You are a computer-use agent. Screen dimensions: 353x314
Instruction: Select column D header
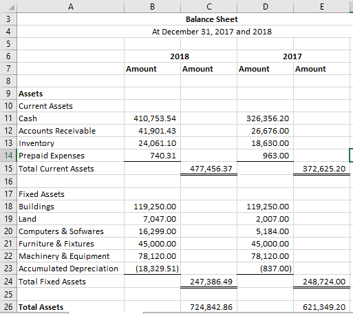[265, 6]
